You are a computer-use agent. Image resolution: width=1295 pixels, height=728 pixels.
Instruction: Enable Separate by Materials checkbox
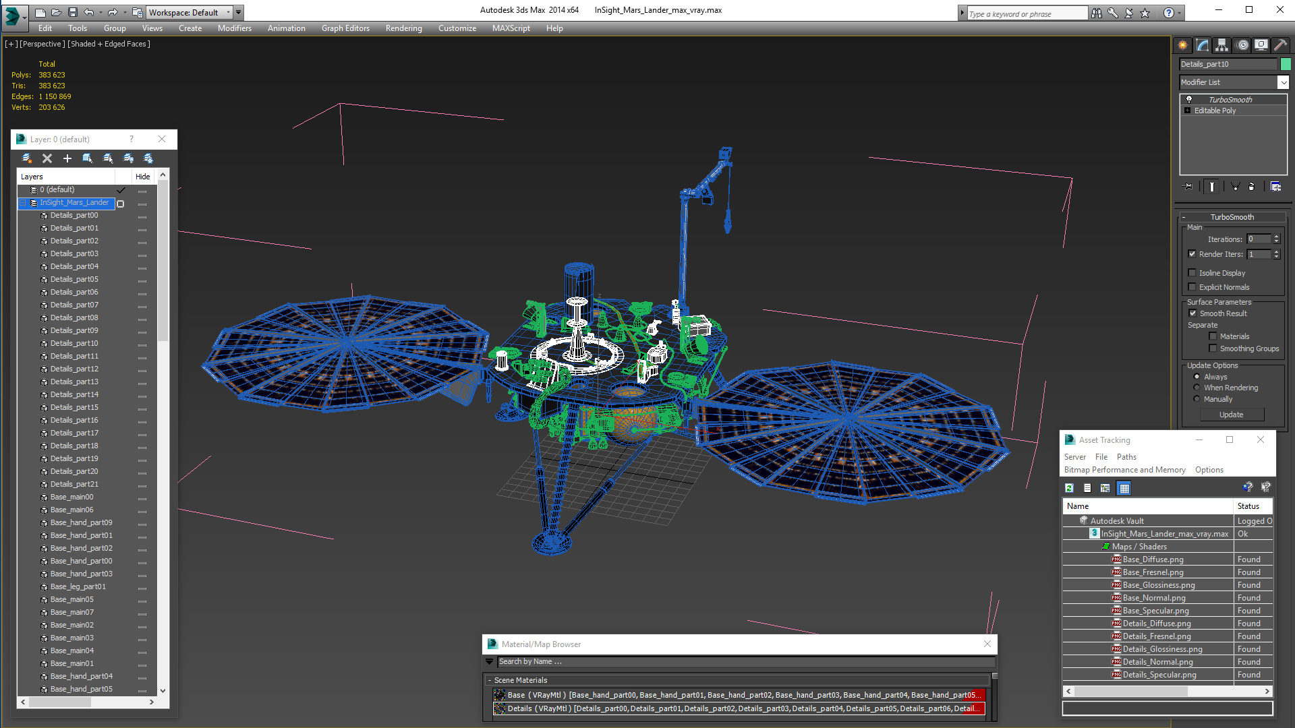point(1213,336)
